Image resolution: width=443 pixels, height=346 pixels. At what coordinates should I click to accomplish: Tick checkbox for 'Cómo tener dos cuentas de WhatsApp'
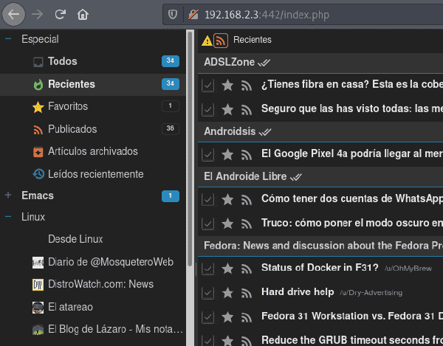point(207,200)
